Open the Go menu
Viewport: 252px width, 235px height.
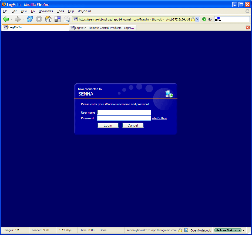[33, 11]
